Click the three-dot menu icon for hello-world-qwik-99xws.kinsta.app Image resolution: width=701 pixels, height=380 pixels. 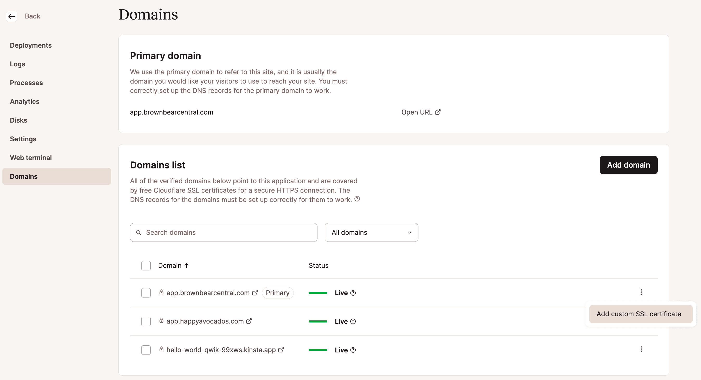(641, 349)
